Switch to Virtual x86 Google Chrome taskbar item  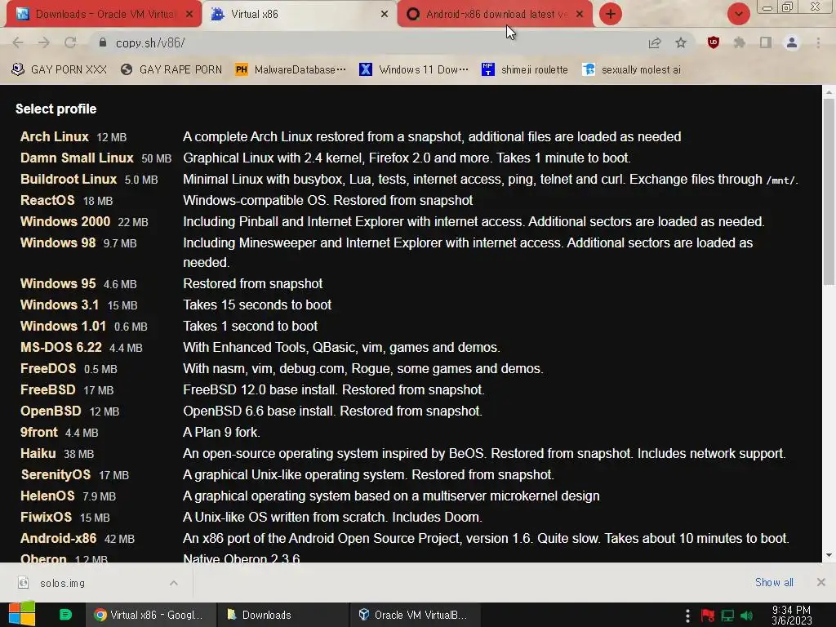[x=151, y=615]
